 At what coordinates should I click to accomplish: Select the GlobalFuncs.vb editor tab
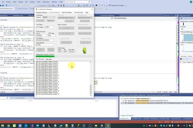click(18, 15)
